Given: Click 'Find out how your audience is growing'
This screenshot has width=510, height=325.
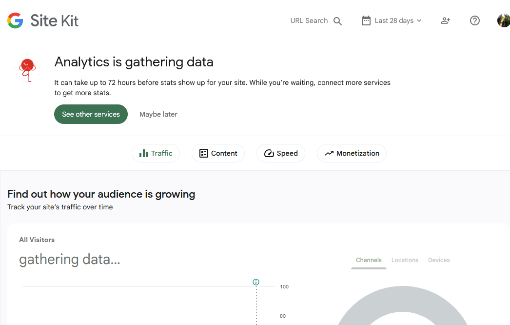Looking at the screenshot, I should 101,194.
